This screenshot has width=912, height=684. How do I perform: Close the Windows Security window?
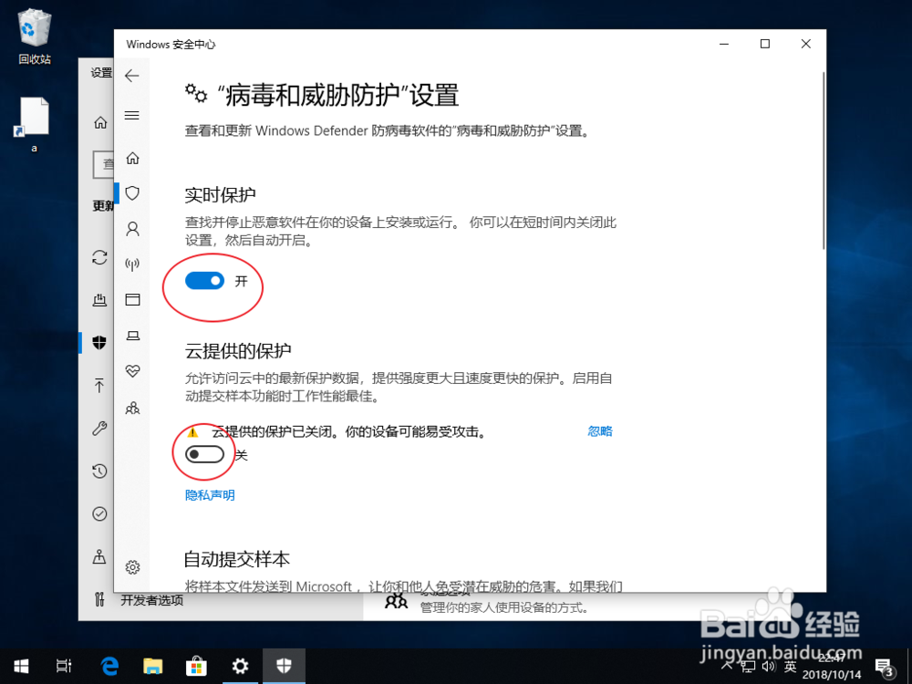click(x=805, y=44)
